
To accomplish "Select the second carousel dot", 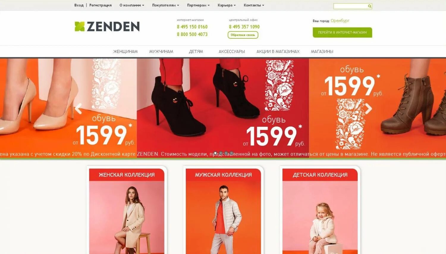I will pyautogui.click(x=221, y=153).
